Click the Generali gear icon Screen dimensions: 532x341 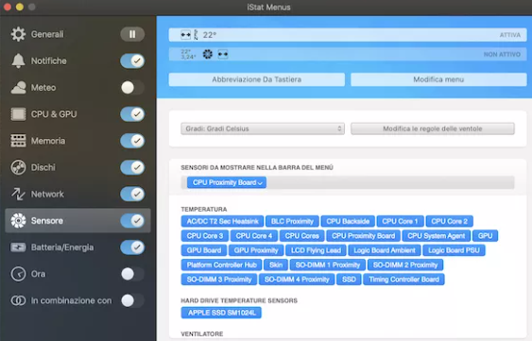click(x=18, y=34)
